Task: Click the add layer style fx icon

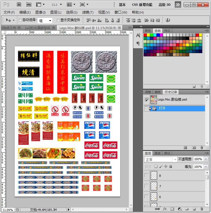Action: tap(165, 209)
